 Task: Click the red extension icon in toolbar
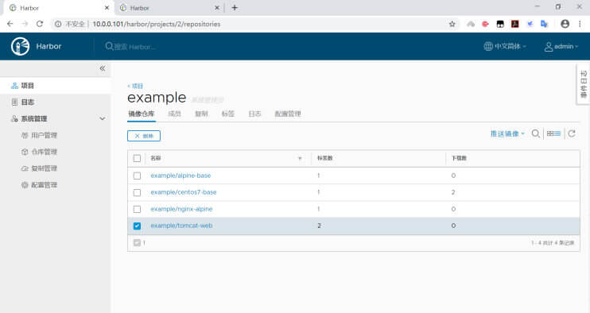485,24
